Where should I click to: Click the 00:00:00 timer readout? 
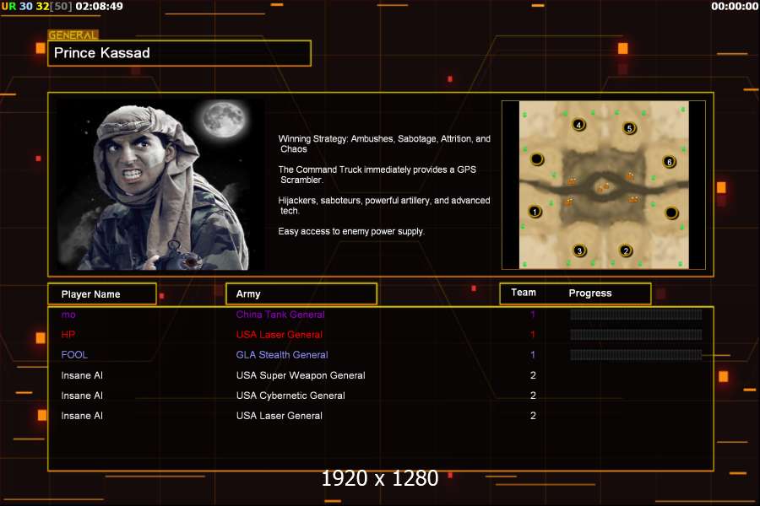[735, 6]
